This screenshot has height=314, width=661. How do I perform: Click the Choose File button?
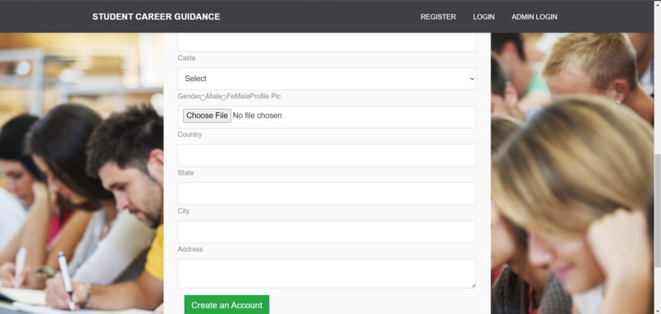207,116
